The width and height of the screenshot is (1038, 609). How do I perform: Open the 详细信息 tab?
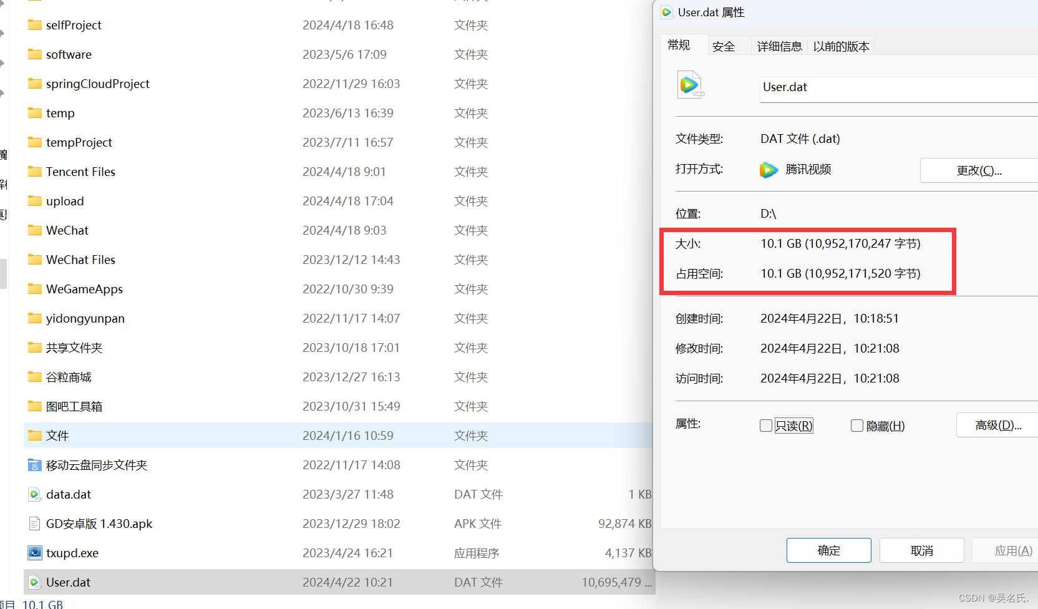click(x=779, y=45)
